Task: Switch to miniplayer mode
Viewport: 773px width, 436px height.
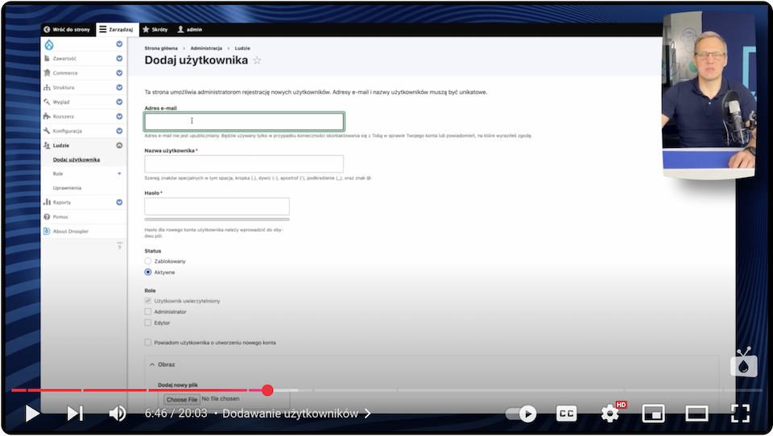Action: (x=653, y=413)
